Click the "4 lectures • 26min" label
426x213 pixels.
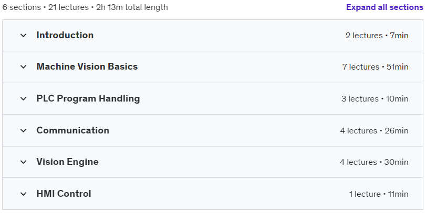[374, 131]
